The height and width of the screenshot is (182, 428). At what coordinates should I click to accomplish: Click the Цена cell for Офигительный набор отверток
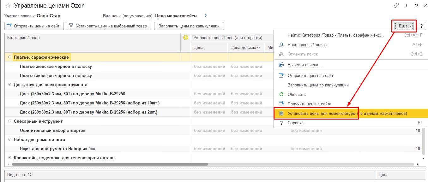[x=209, y=131]
